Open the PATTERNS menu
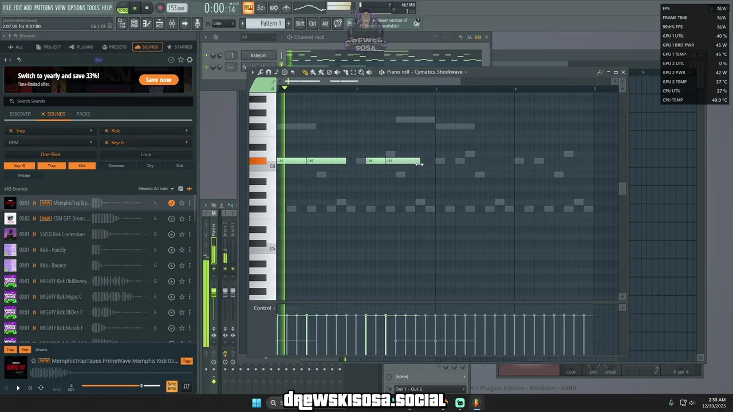The image size is (733, 412). tap(44, 7)
